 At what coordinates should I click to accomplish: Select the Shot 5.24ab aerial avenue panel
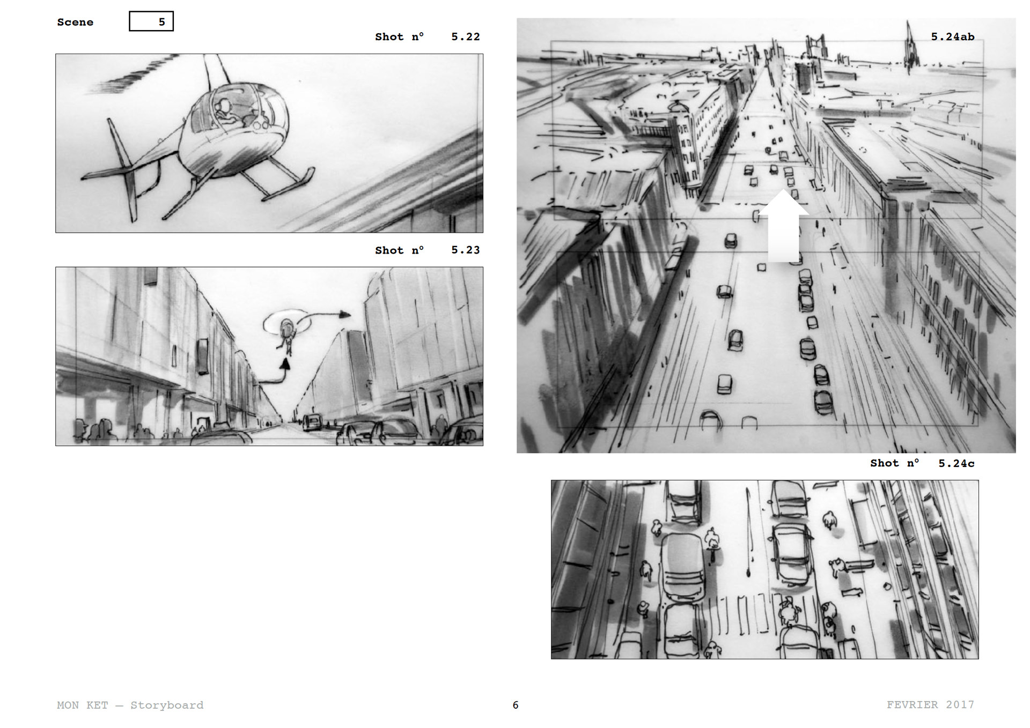766,311
